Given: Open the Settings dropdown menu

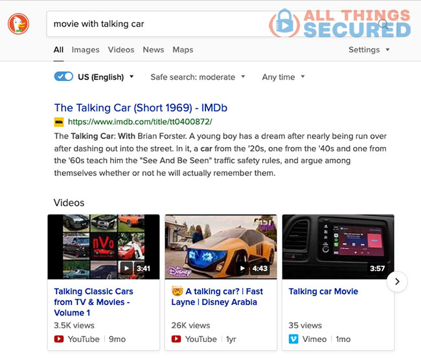Looking at the screenshot, I should click(369, 50).
